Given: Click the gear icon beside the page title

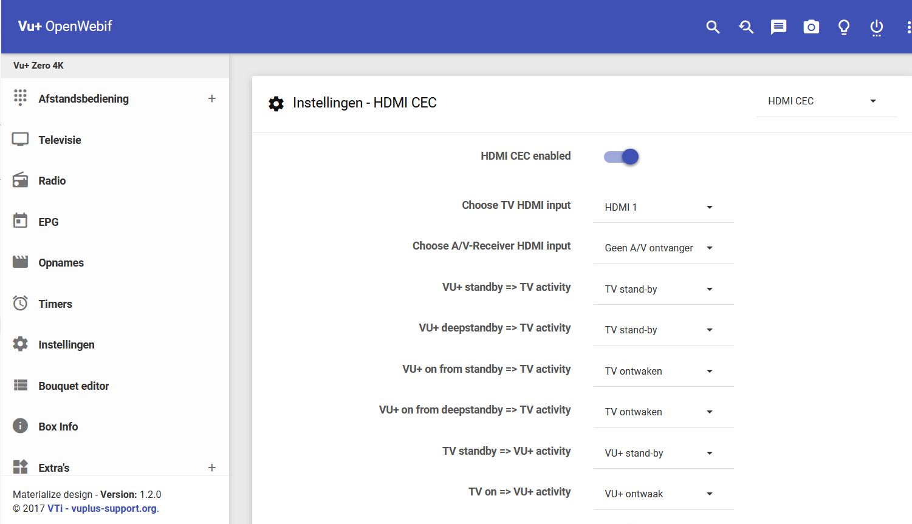Looking at the screenshot, I should click(276, 104).
